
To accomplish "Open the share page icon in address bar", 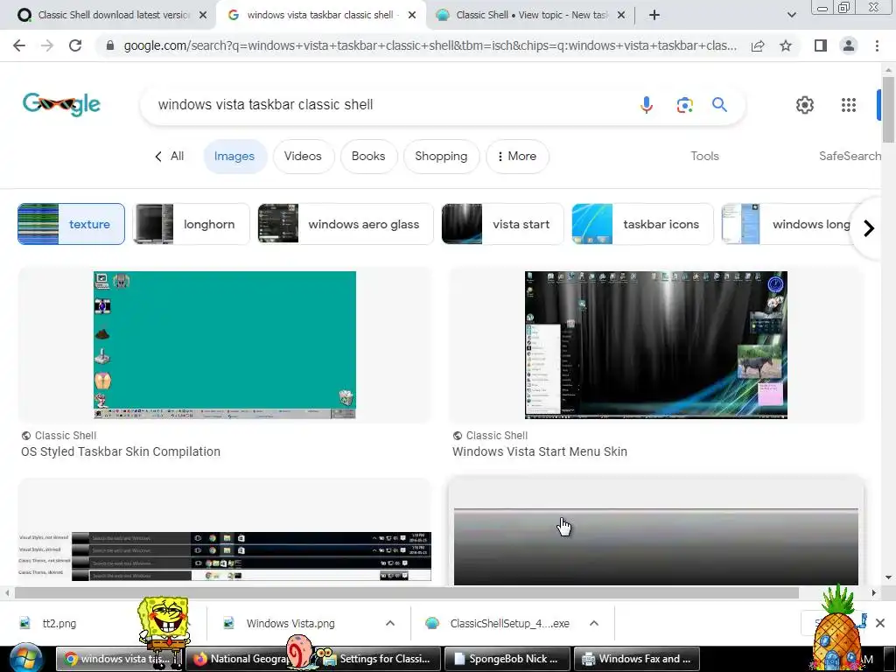I will coord(758,45).
